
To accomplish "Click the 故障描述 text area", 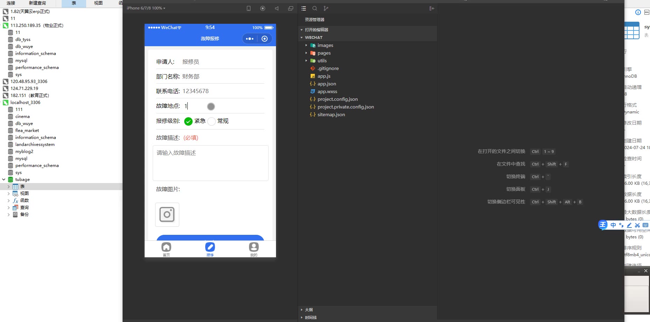I will click(210, 163).
